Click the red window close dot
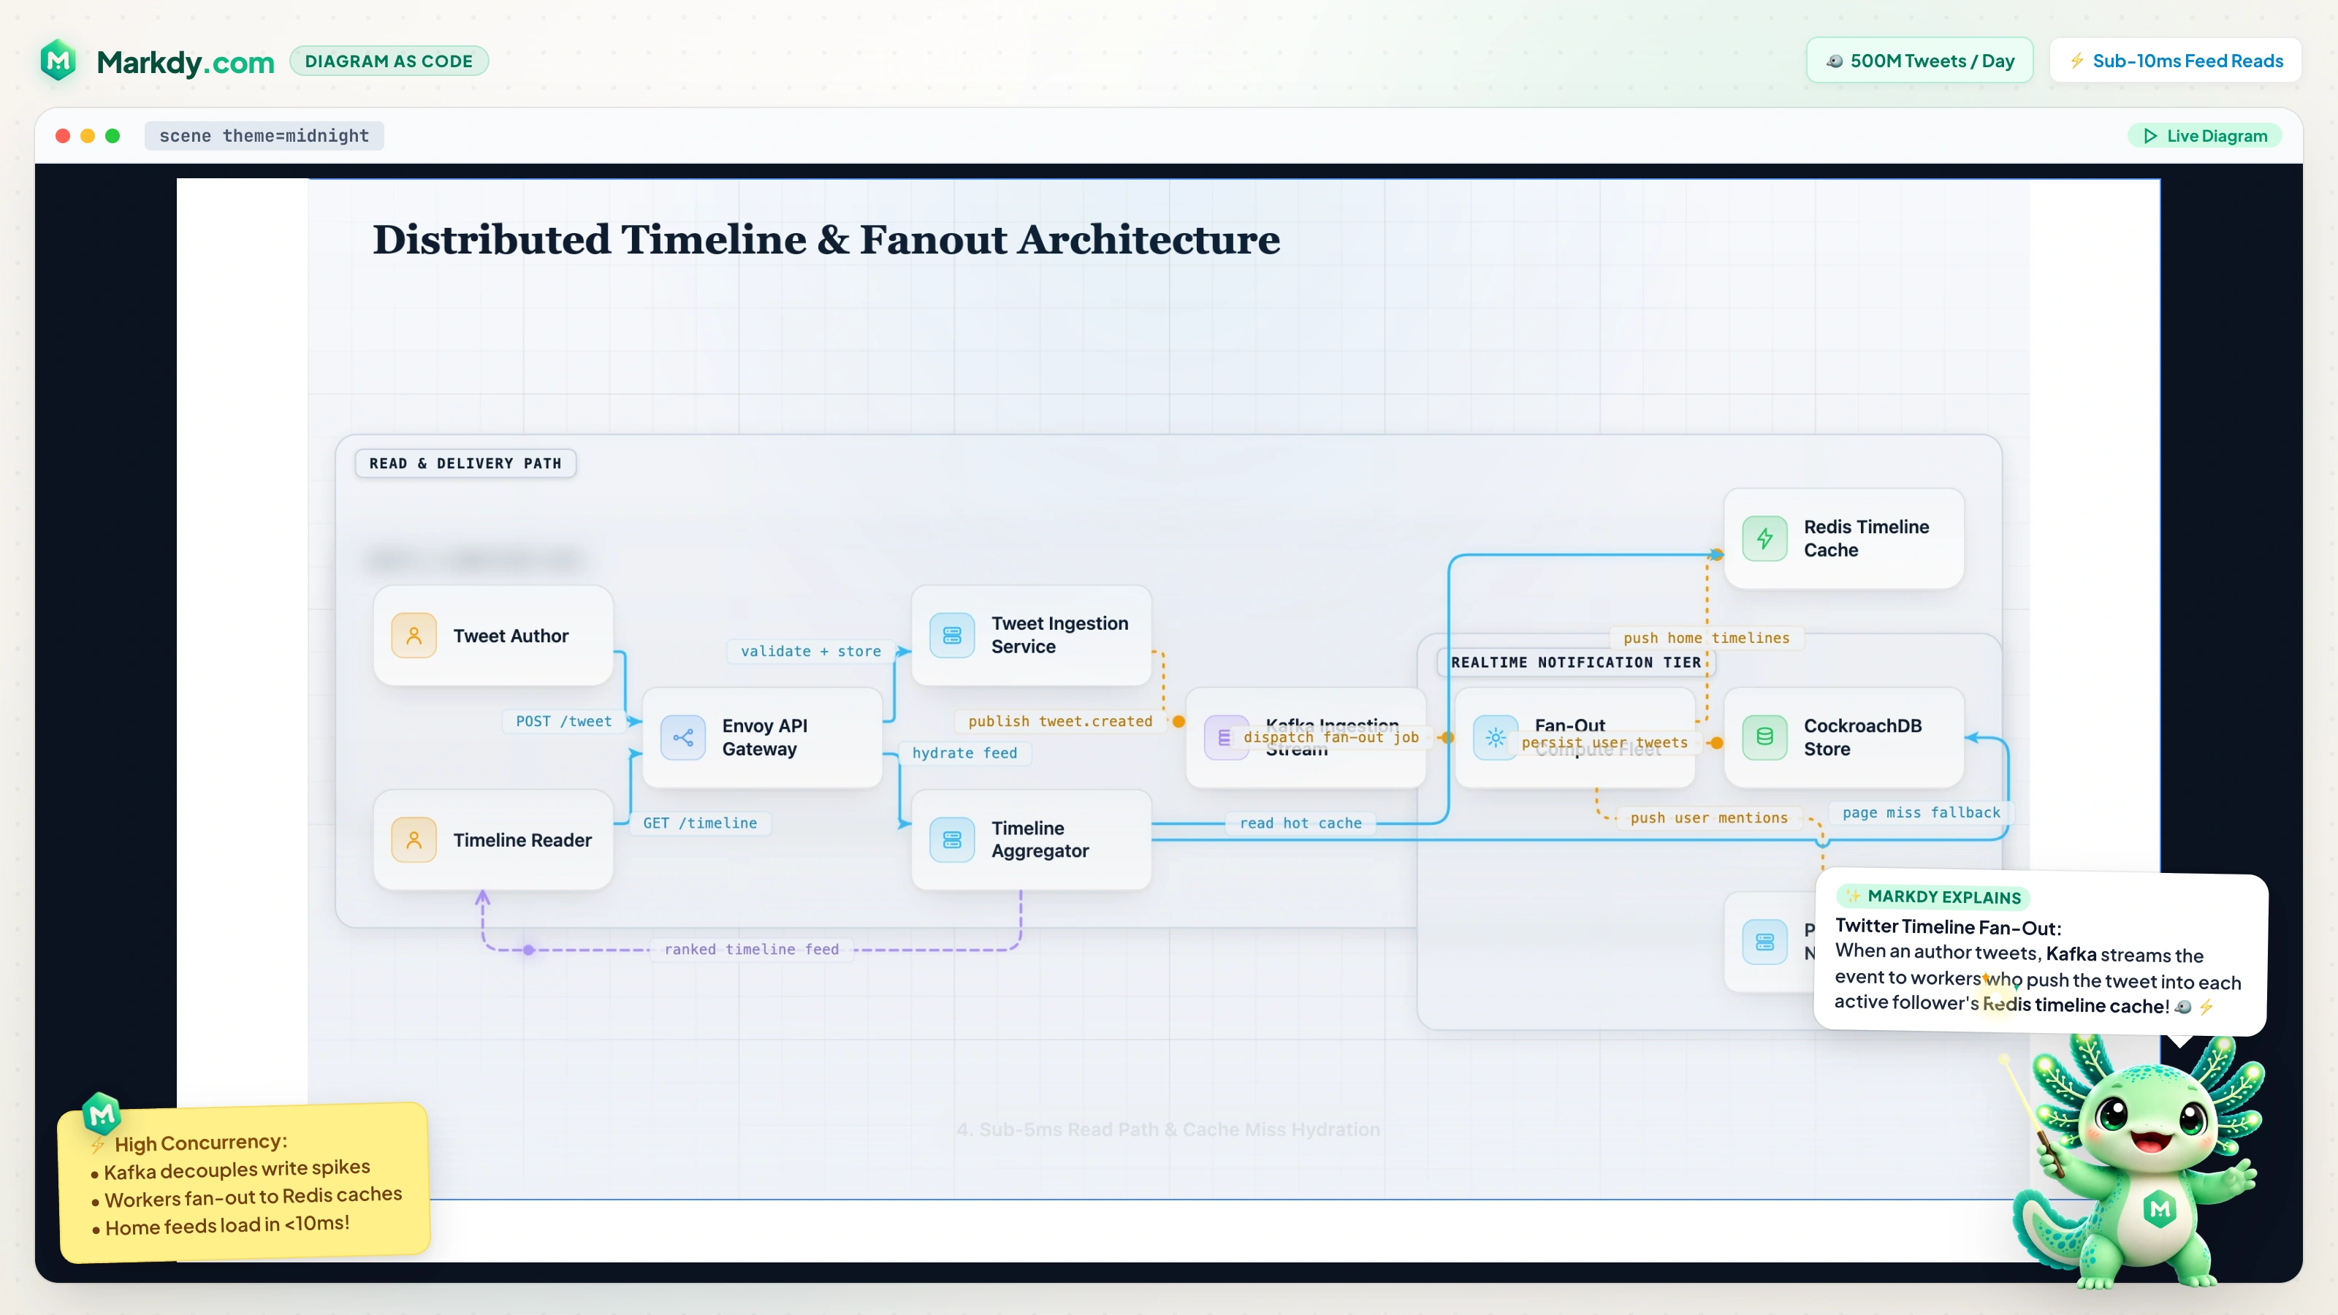Screen dimensions: 2338x1315 click(63, 135)
